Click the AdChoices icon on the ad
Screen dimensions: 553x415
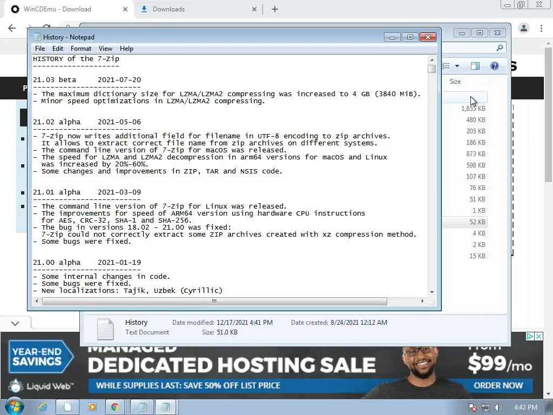(x=530, y=336)
